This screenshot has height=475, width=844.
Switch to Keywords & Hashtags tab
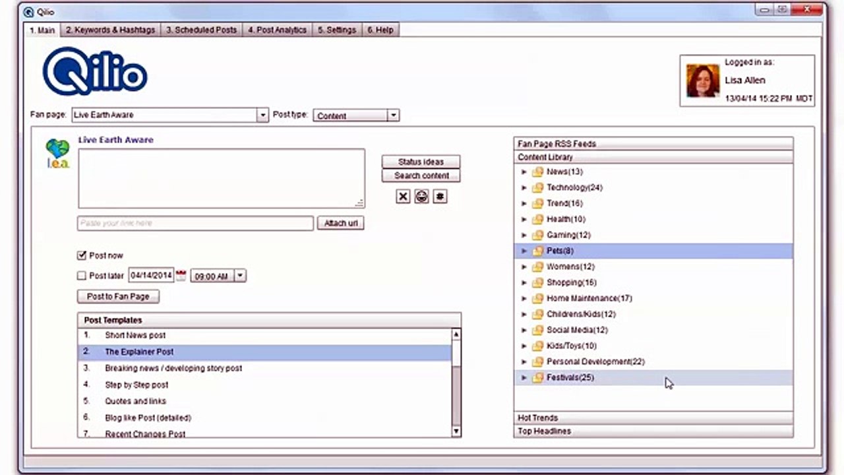pos(110,30)
